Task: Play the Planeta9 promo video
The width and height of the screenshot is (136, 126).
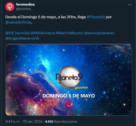Action: (x=69, y=80)
